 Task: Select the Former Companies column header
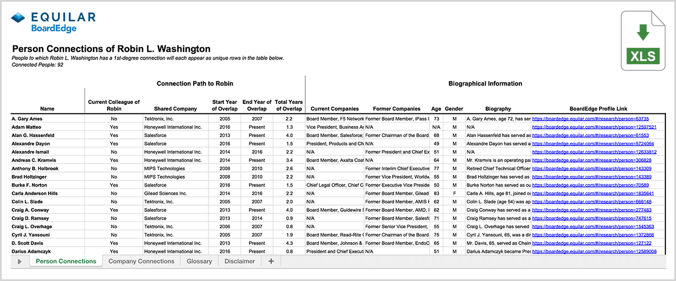(x=397, y=109)
